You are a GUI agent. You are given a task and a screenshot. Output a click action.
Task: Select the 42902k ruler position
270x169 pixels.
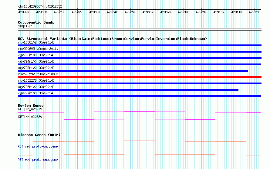pyautogui.click(x=77, y=12)
